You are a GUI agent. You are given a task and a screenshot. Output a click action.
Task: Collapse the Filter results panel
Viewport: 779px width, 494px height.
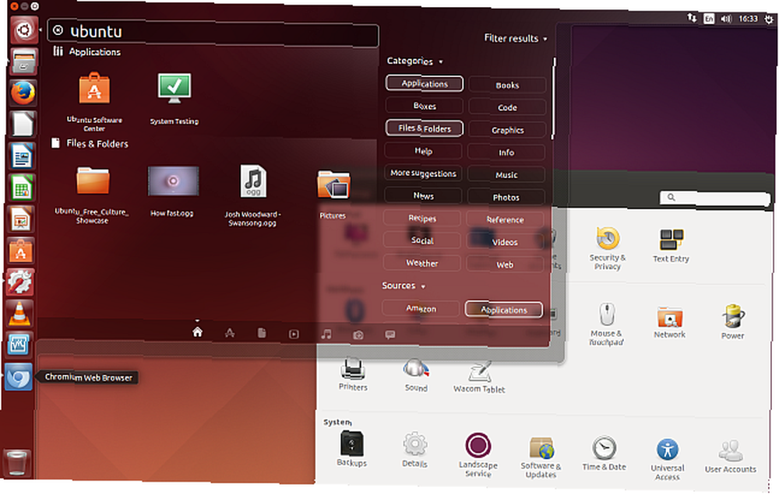516,38
